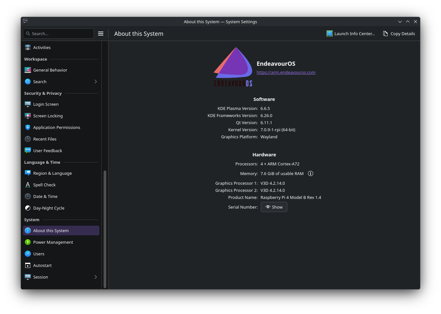The width and height of the screenshot is (441, 314).
Task: Open General Behavior icon in sidebar
Action: (28, 70)
